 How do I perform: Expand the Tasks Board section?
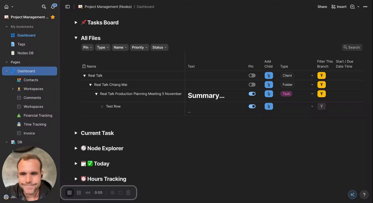[x=76, y=23]
